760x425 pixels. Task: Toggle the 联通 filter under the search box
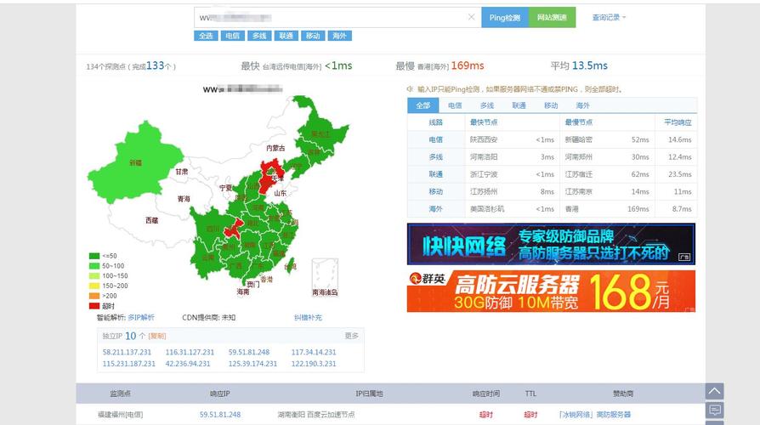pyautogui.click(x=286, y=36)
